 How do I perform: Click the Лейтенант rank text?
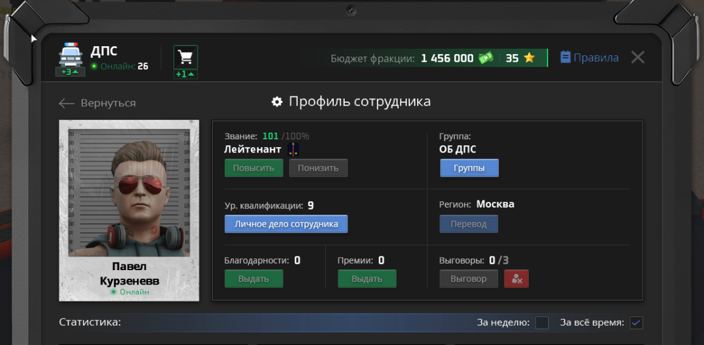point(252,150)
